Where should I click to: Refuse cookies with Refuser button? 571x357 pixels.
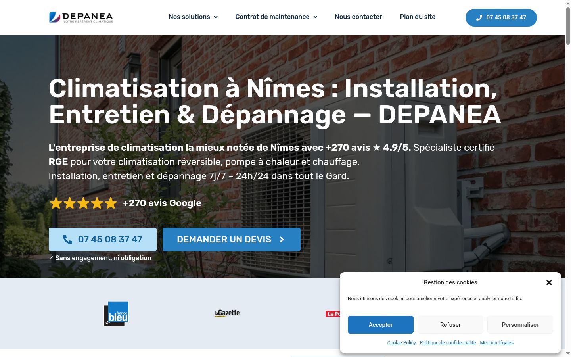pyautogui.click(x=450, y=324)
